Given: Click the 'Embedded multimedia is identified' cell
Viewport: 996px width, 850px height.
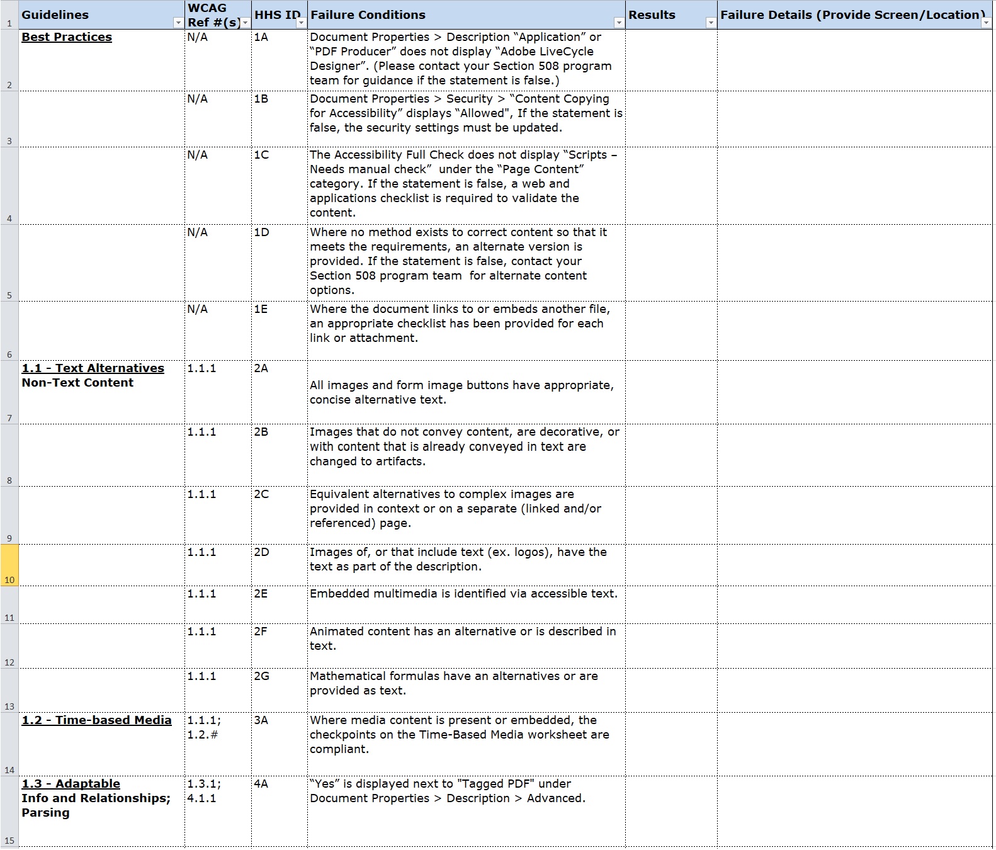Looking at the screenshot, I should (x=467, y=605).
